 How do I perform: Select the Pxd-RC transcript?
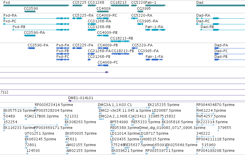pyautogui.click(x=10, y=21)
